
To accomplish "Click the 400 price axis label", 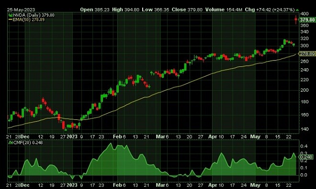I will point(305,14).
